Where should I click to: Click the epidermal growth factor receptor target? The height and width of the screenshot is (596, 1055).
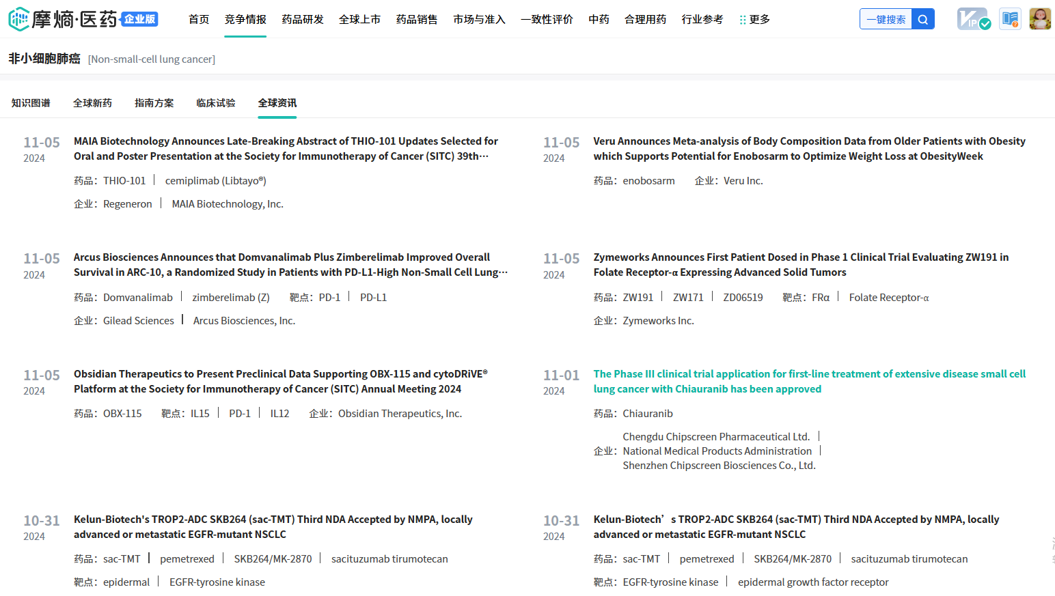click(813, 582)
